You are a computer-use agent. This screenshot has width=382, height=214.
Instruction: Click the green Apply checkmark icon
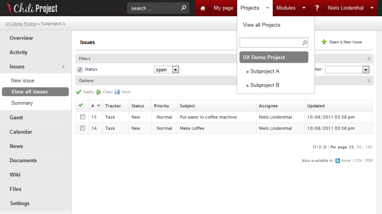click(x=79, y=92)
